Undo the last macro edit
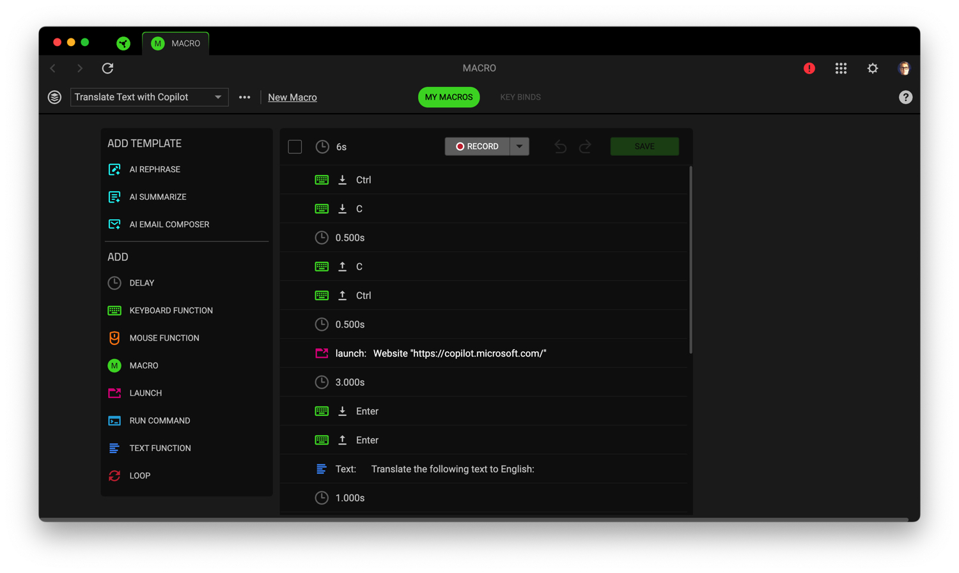Image resolution: width=959 pixels, height=573 pixels. point(560,146)
